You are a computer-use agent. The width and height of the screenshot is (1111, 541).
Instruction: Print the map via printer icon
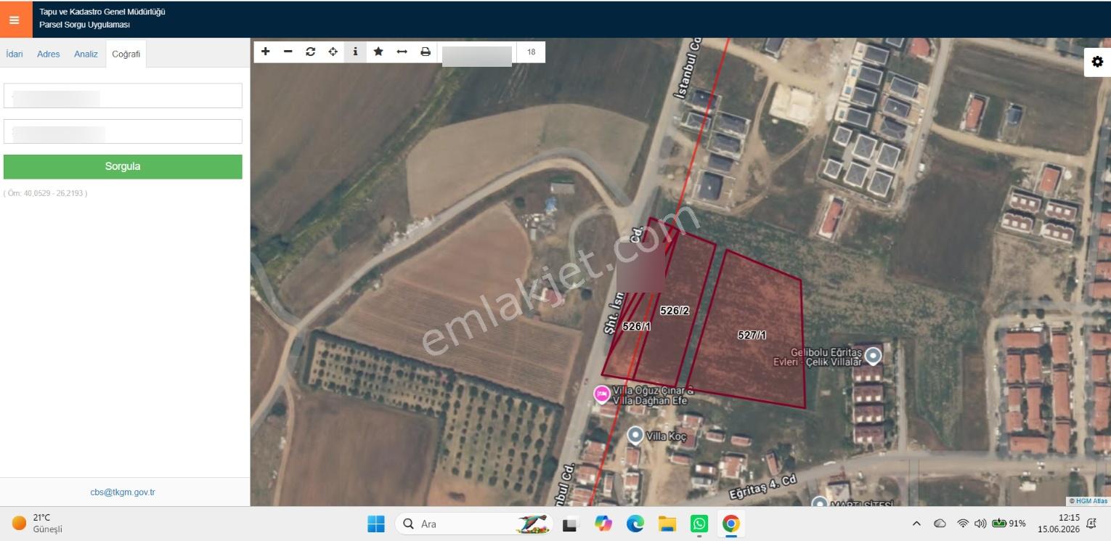click(x=426, y=52)
